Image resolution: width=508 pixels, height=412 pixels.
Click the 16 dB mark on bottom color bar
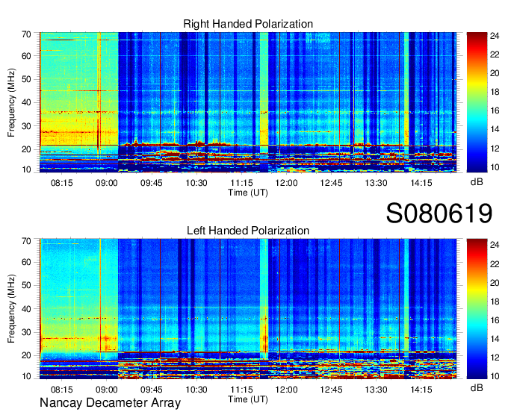tap(495, 320)
